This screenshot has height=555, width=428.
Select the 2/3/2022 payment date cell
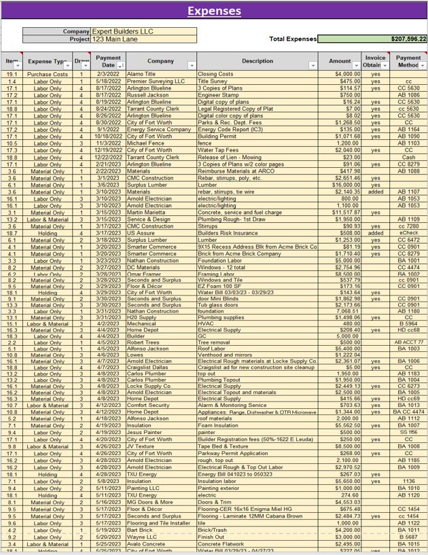point(108,74)
